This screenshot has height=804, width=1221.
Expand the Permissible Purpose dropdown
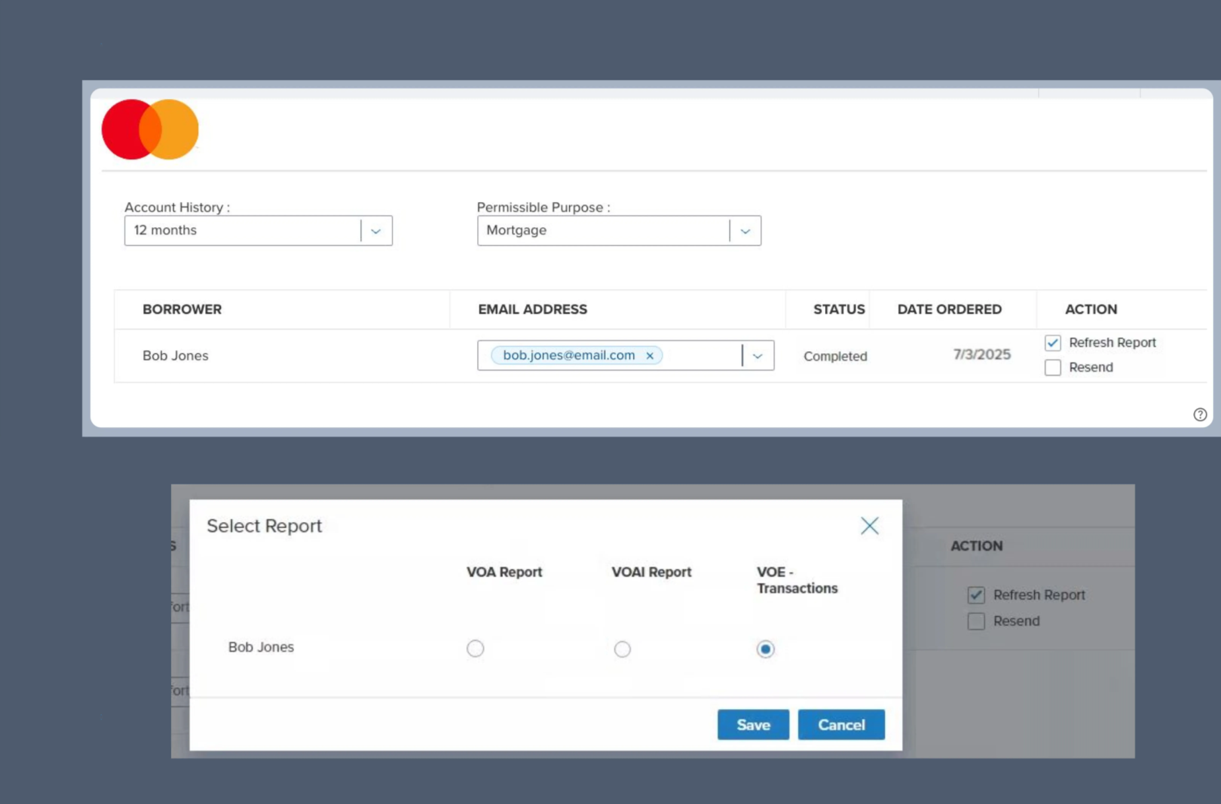[745, 230]
